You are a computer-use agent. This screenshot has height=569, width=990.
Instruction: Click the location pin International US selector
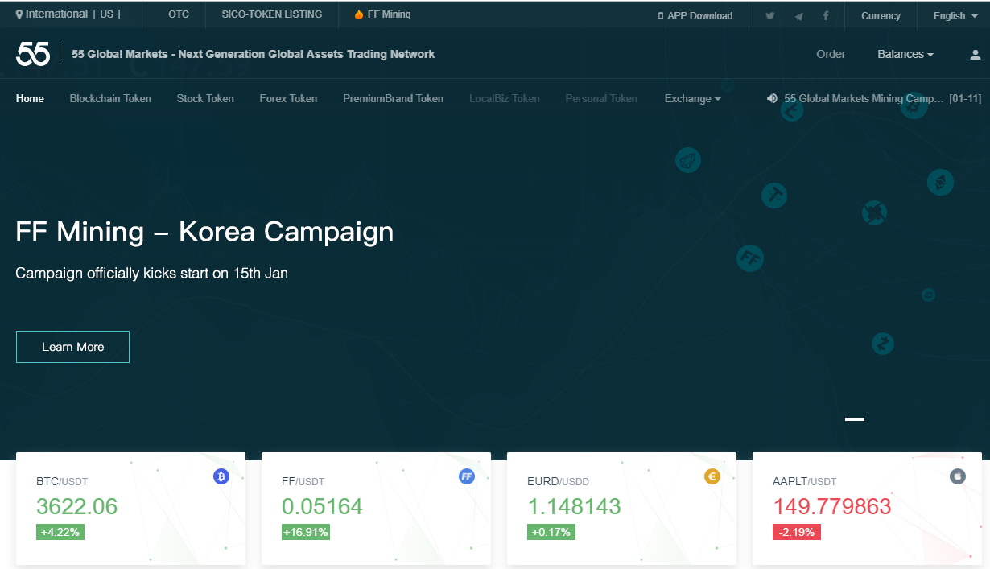[68, 14]
